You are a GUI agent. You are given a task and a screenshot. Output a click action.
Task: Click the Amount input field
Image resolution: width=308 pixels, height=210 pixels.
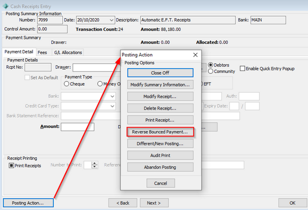click(x=77, y=127)
